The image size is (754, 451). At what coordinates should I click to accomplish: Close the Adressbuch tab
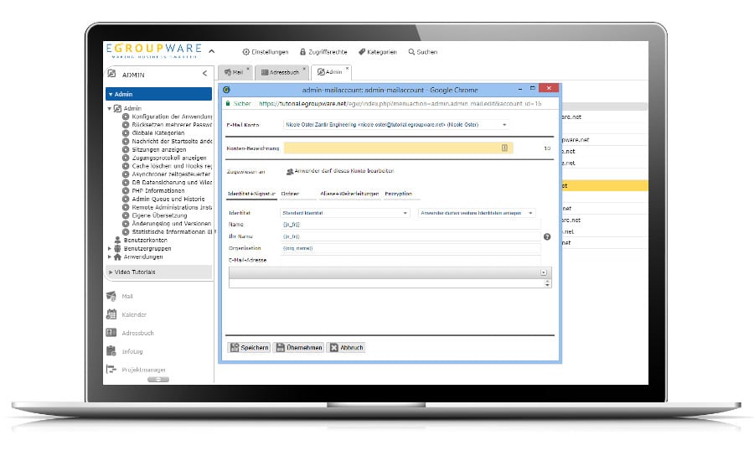click(304, 69)
